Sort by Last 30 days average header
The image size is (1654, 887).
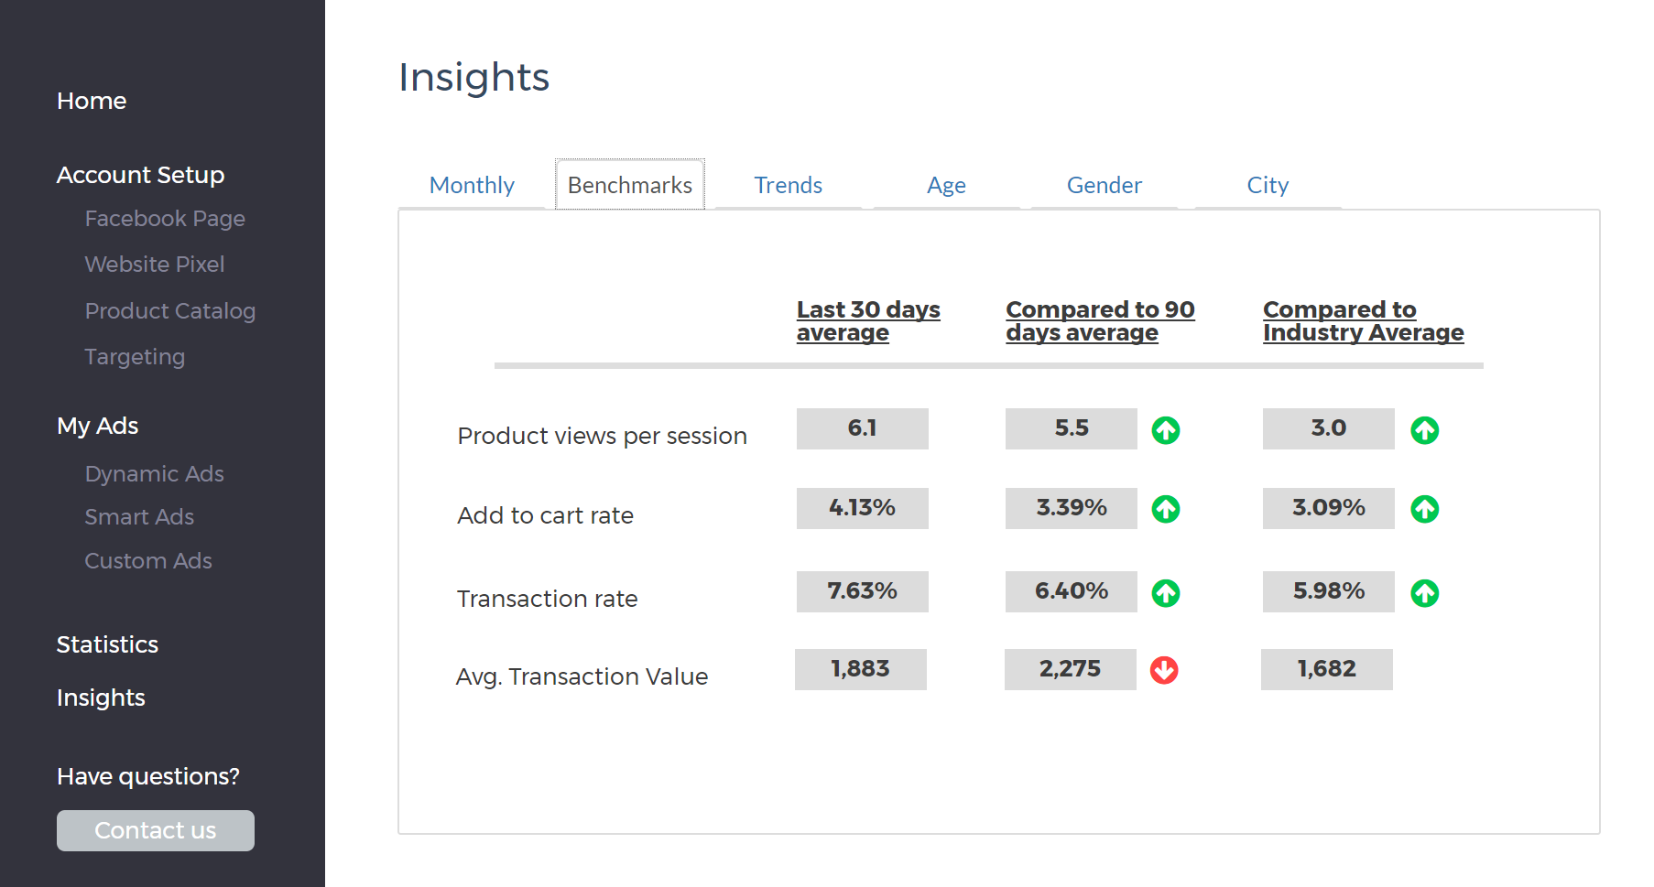[x=867, y=321]
